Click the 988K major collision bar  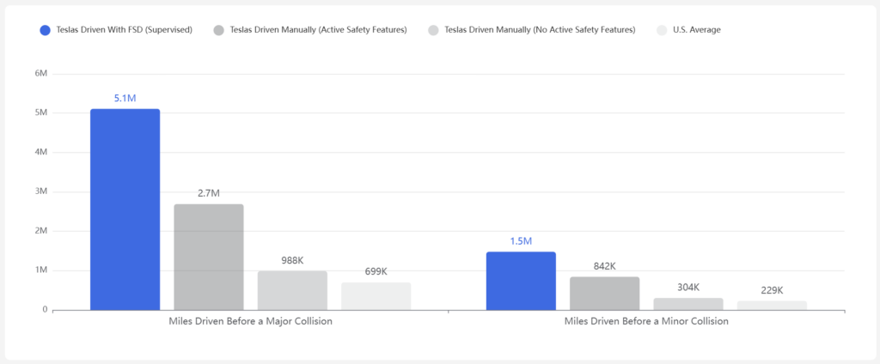click(x=292, y=290)
